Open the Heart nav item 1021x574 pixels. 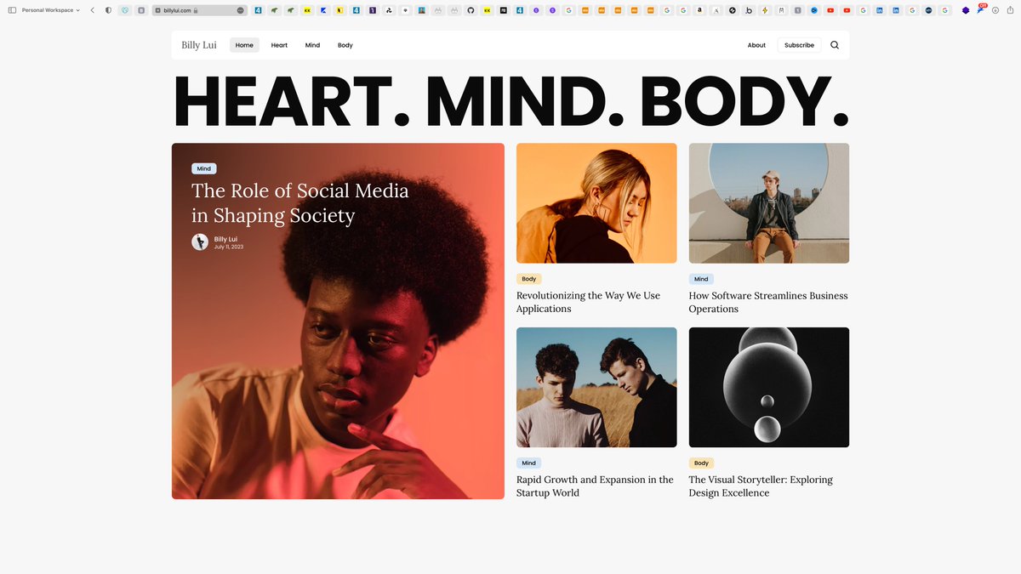point(279,45)
